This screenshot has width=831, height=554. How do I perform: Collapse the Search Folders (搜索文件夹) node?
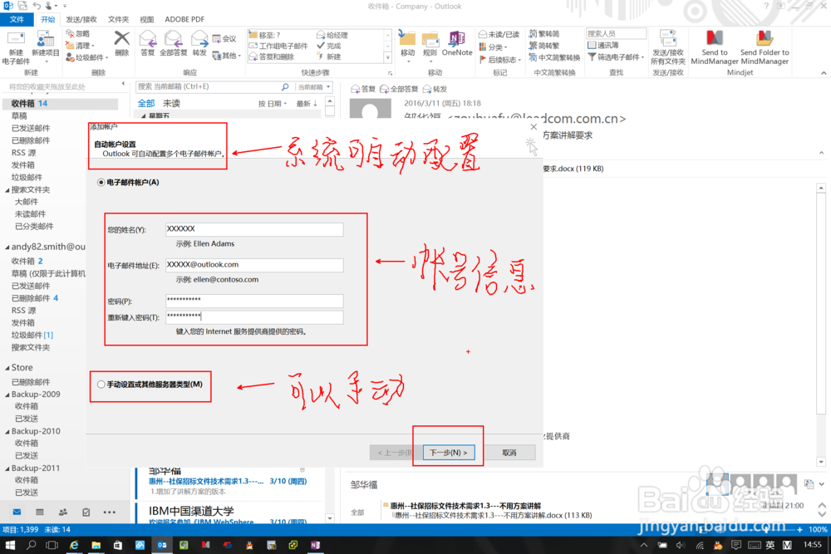[7, 189]
